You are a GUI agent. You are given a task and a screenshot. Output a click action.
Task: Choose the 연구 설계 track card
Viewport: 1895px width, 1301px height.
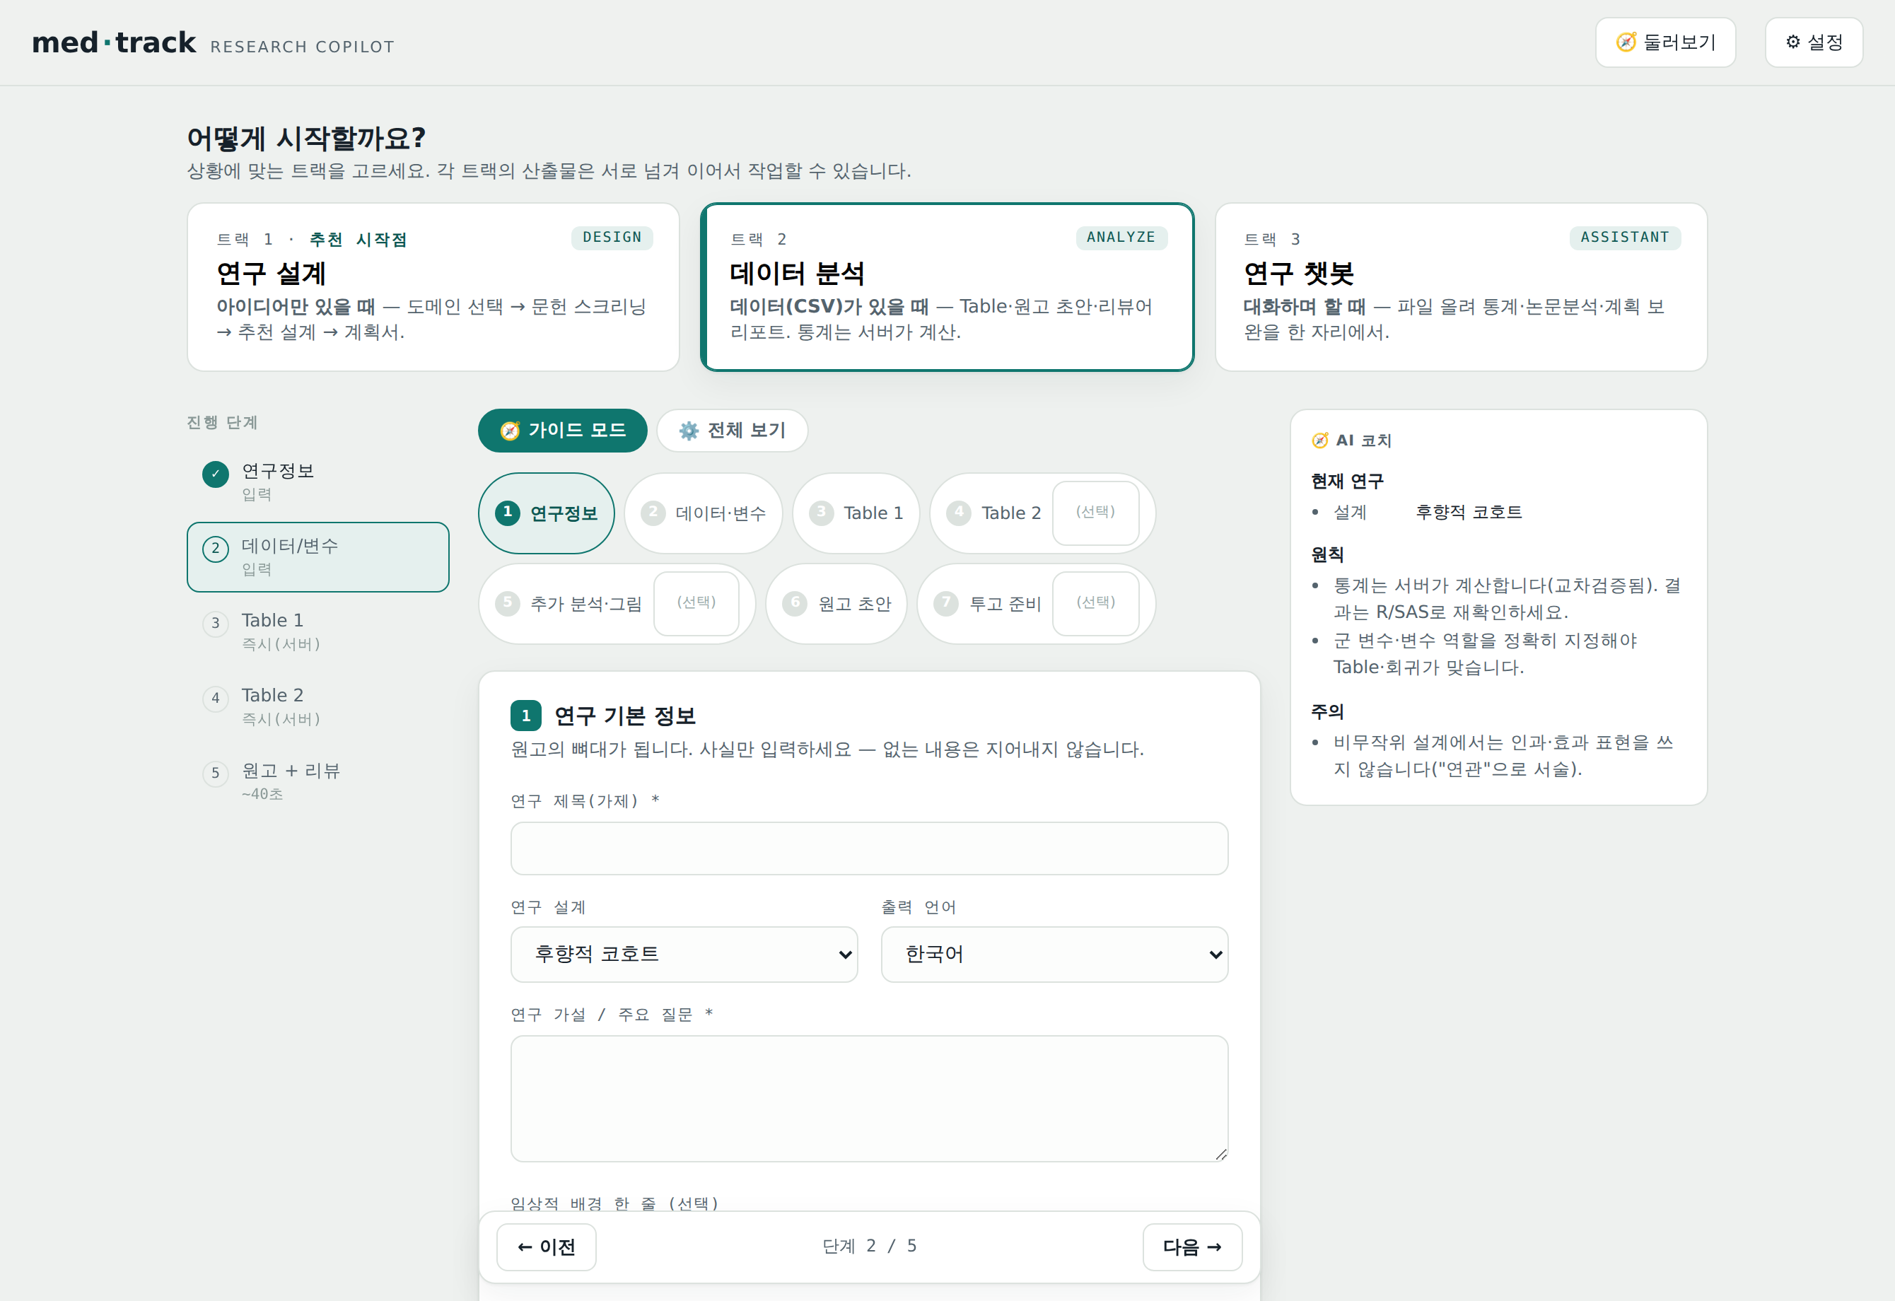pyautogui.click(x=433, y=287)
